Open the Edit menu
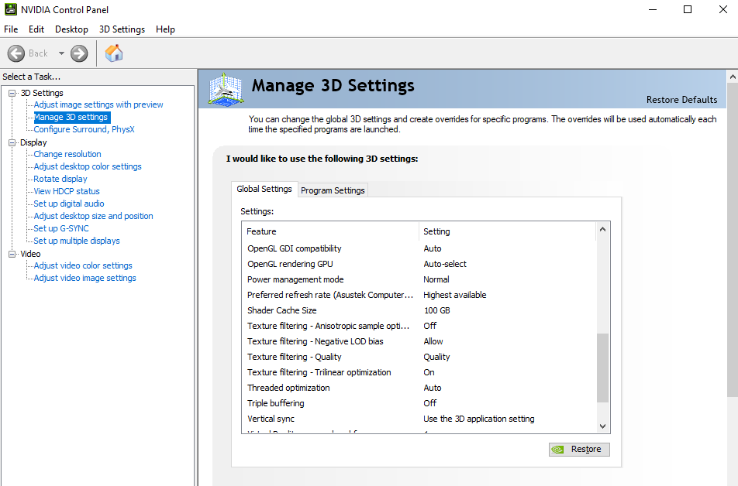 pyautogui.click(x=36, y=29)
